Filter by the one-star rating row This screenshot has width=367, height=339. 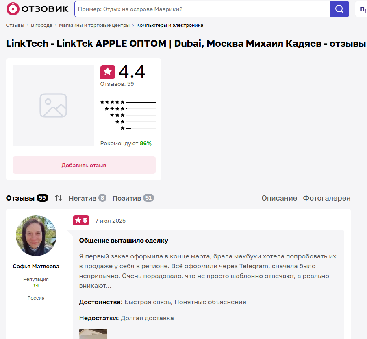coord(138,128)
